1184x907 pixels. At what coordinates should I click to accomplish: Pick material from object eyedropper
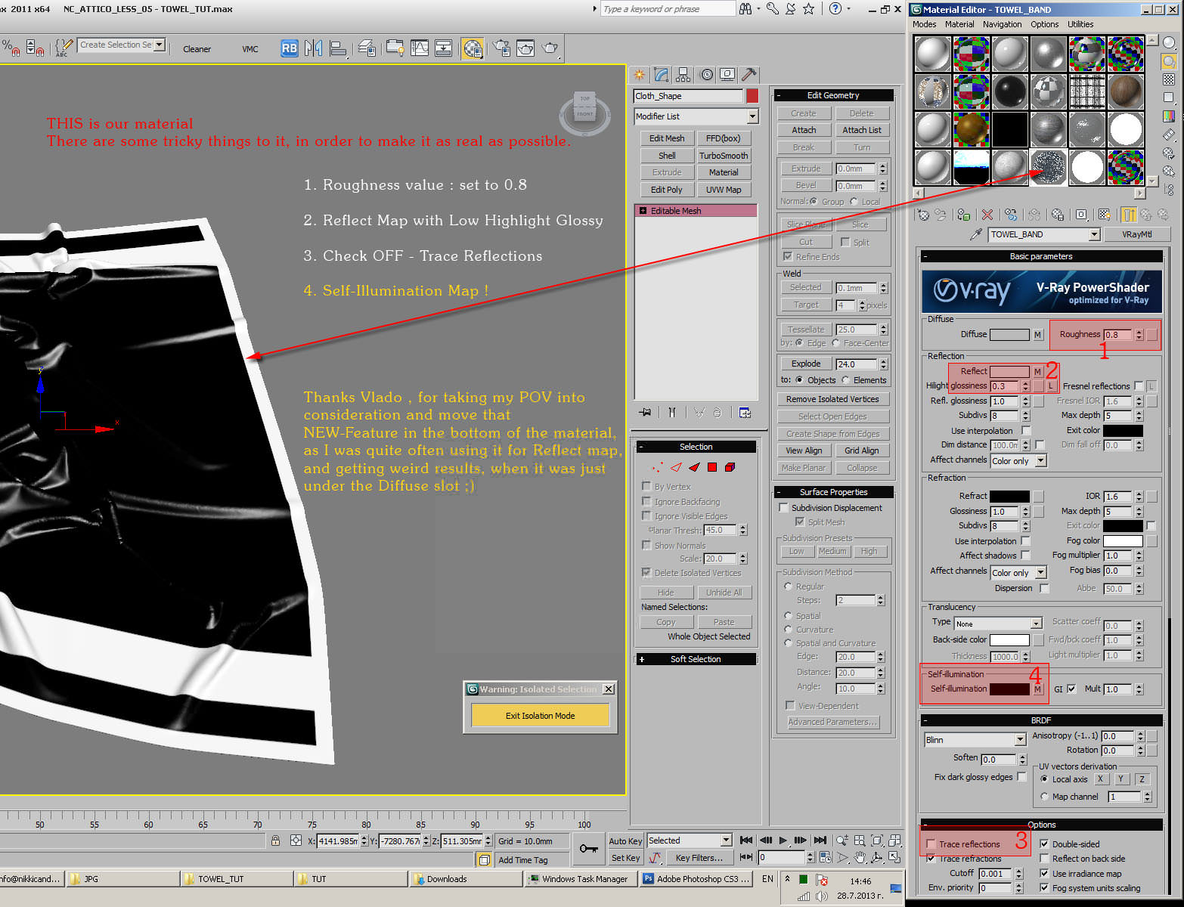click(977, 234)
